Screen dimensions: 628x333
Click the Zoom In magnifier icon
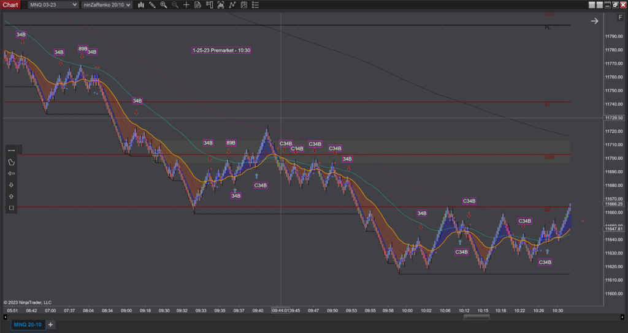[163, 5]
